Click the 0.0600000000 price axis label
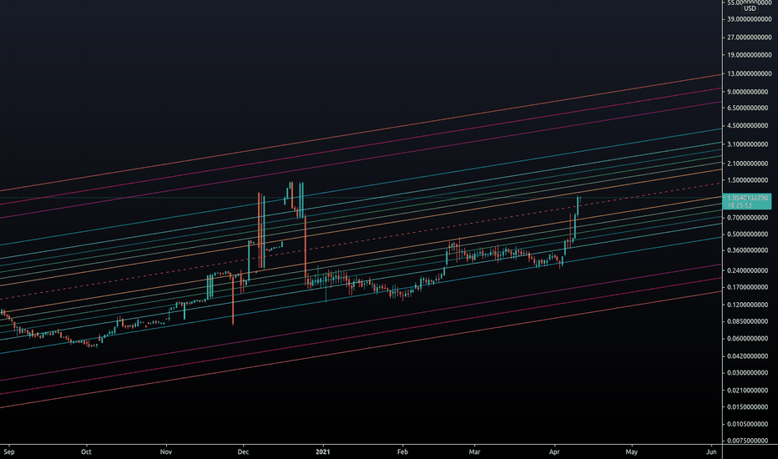 [x=748, y=339]
